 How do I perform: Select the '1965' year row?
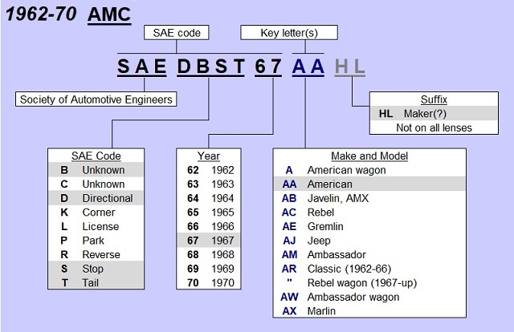[x=209, y=213]
